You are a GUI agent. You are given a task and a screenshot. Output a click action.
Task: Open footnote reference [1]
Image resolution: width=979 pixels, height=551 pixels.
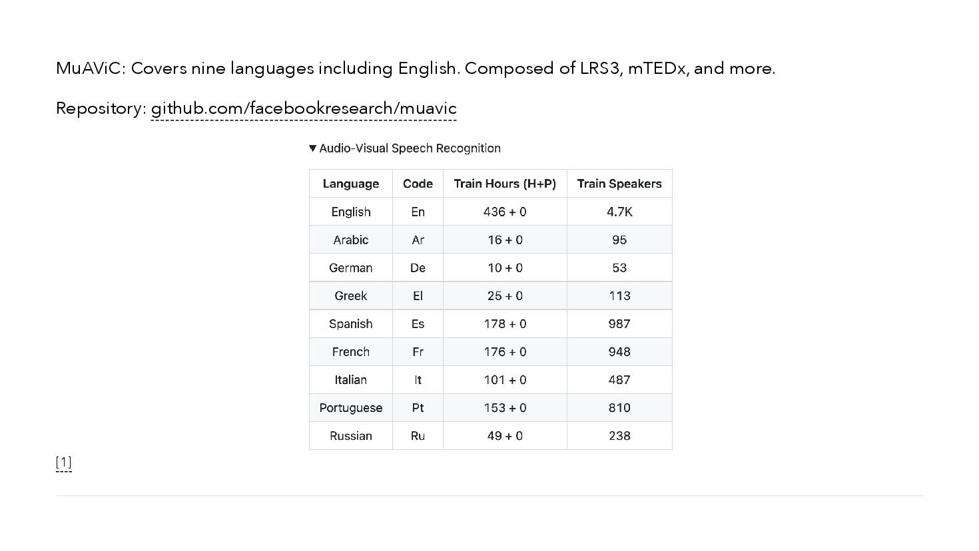pyautogui.click(x=63, y=462)
